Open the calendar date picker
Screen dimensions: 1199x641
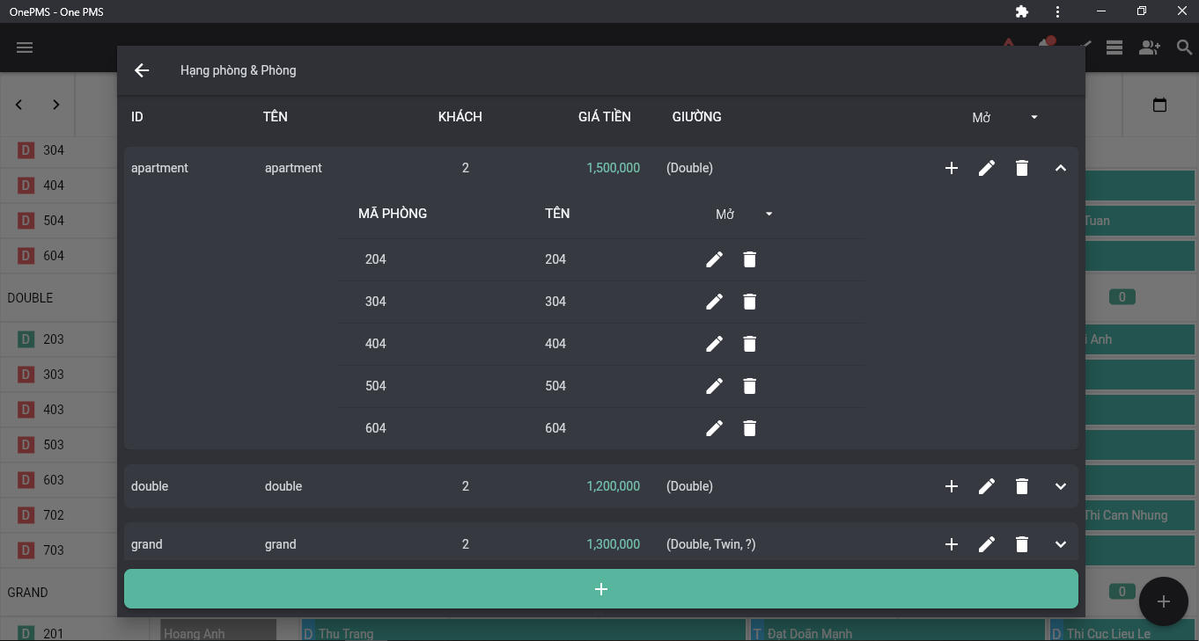(x=1159, y=105)
